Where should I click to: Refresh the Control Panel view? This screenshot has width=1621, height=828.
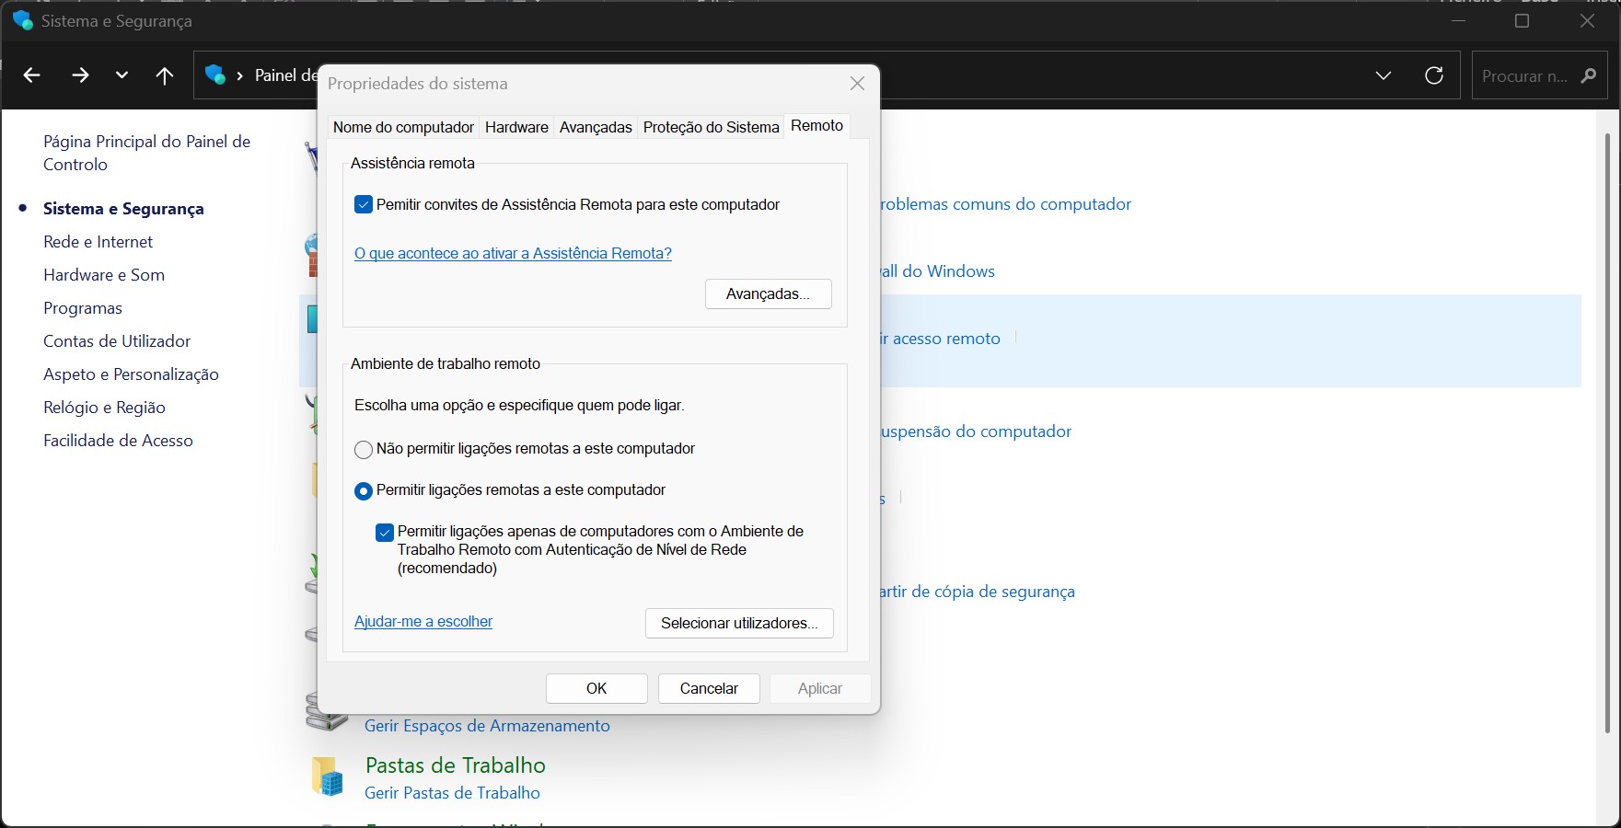click(1433, 75)
